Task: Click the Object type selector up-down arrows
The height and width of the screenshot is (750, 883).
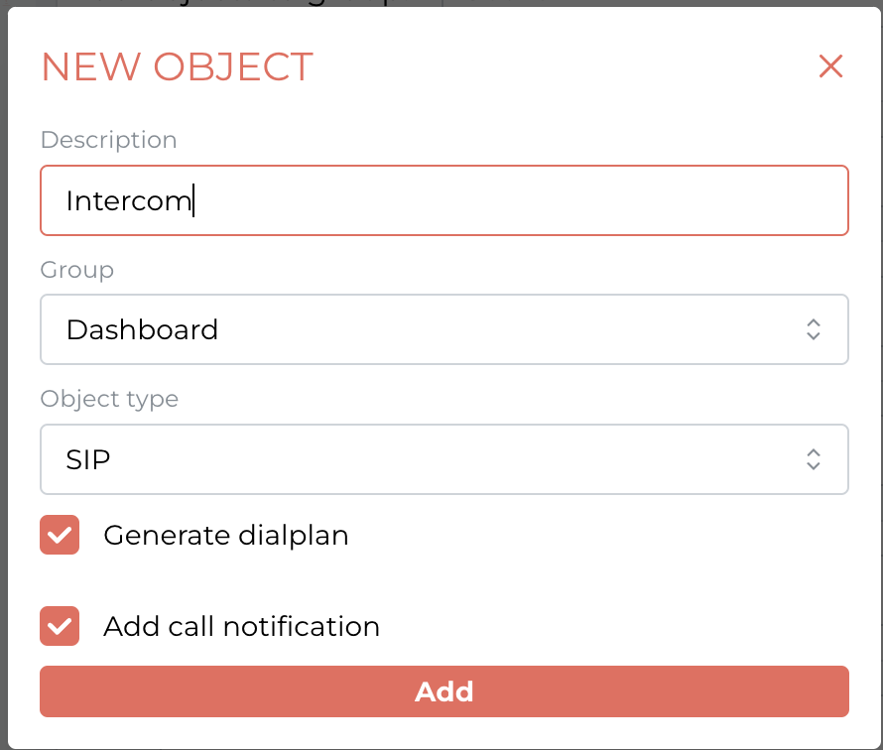Action: (x=814, y=459)
